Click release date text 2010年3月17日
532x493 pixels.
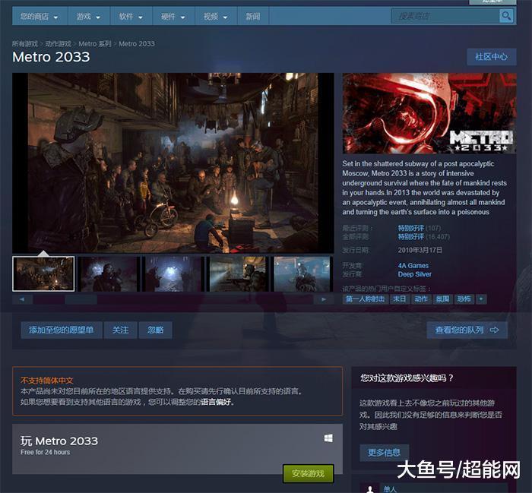point(420,250)
